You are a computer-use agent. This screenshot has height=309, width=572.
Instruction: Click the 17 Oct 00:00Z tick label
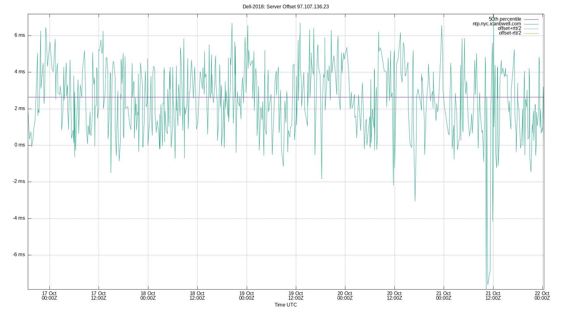click(x=49, y=296)
